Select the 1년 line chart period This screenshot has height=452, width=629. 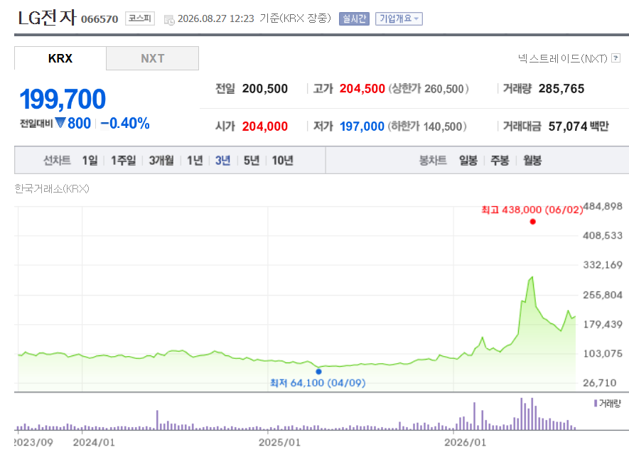tap(195, 161)
